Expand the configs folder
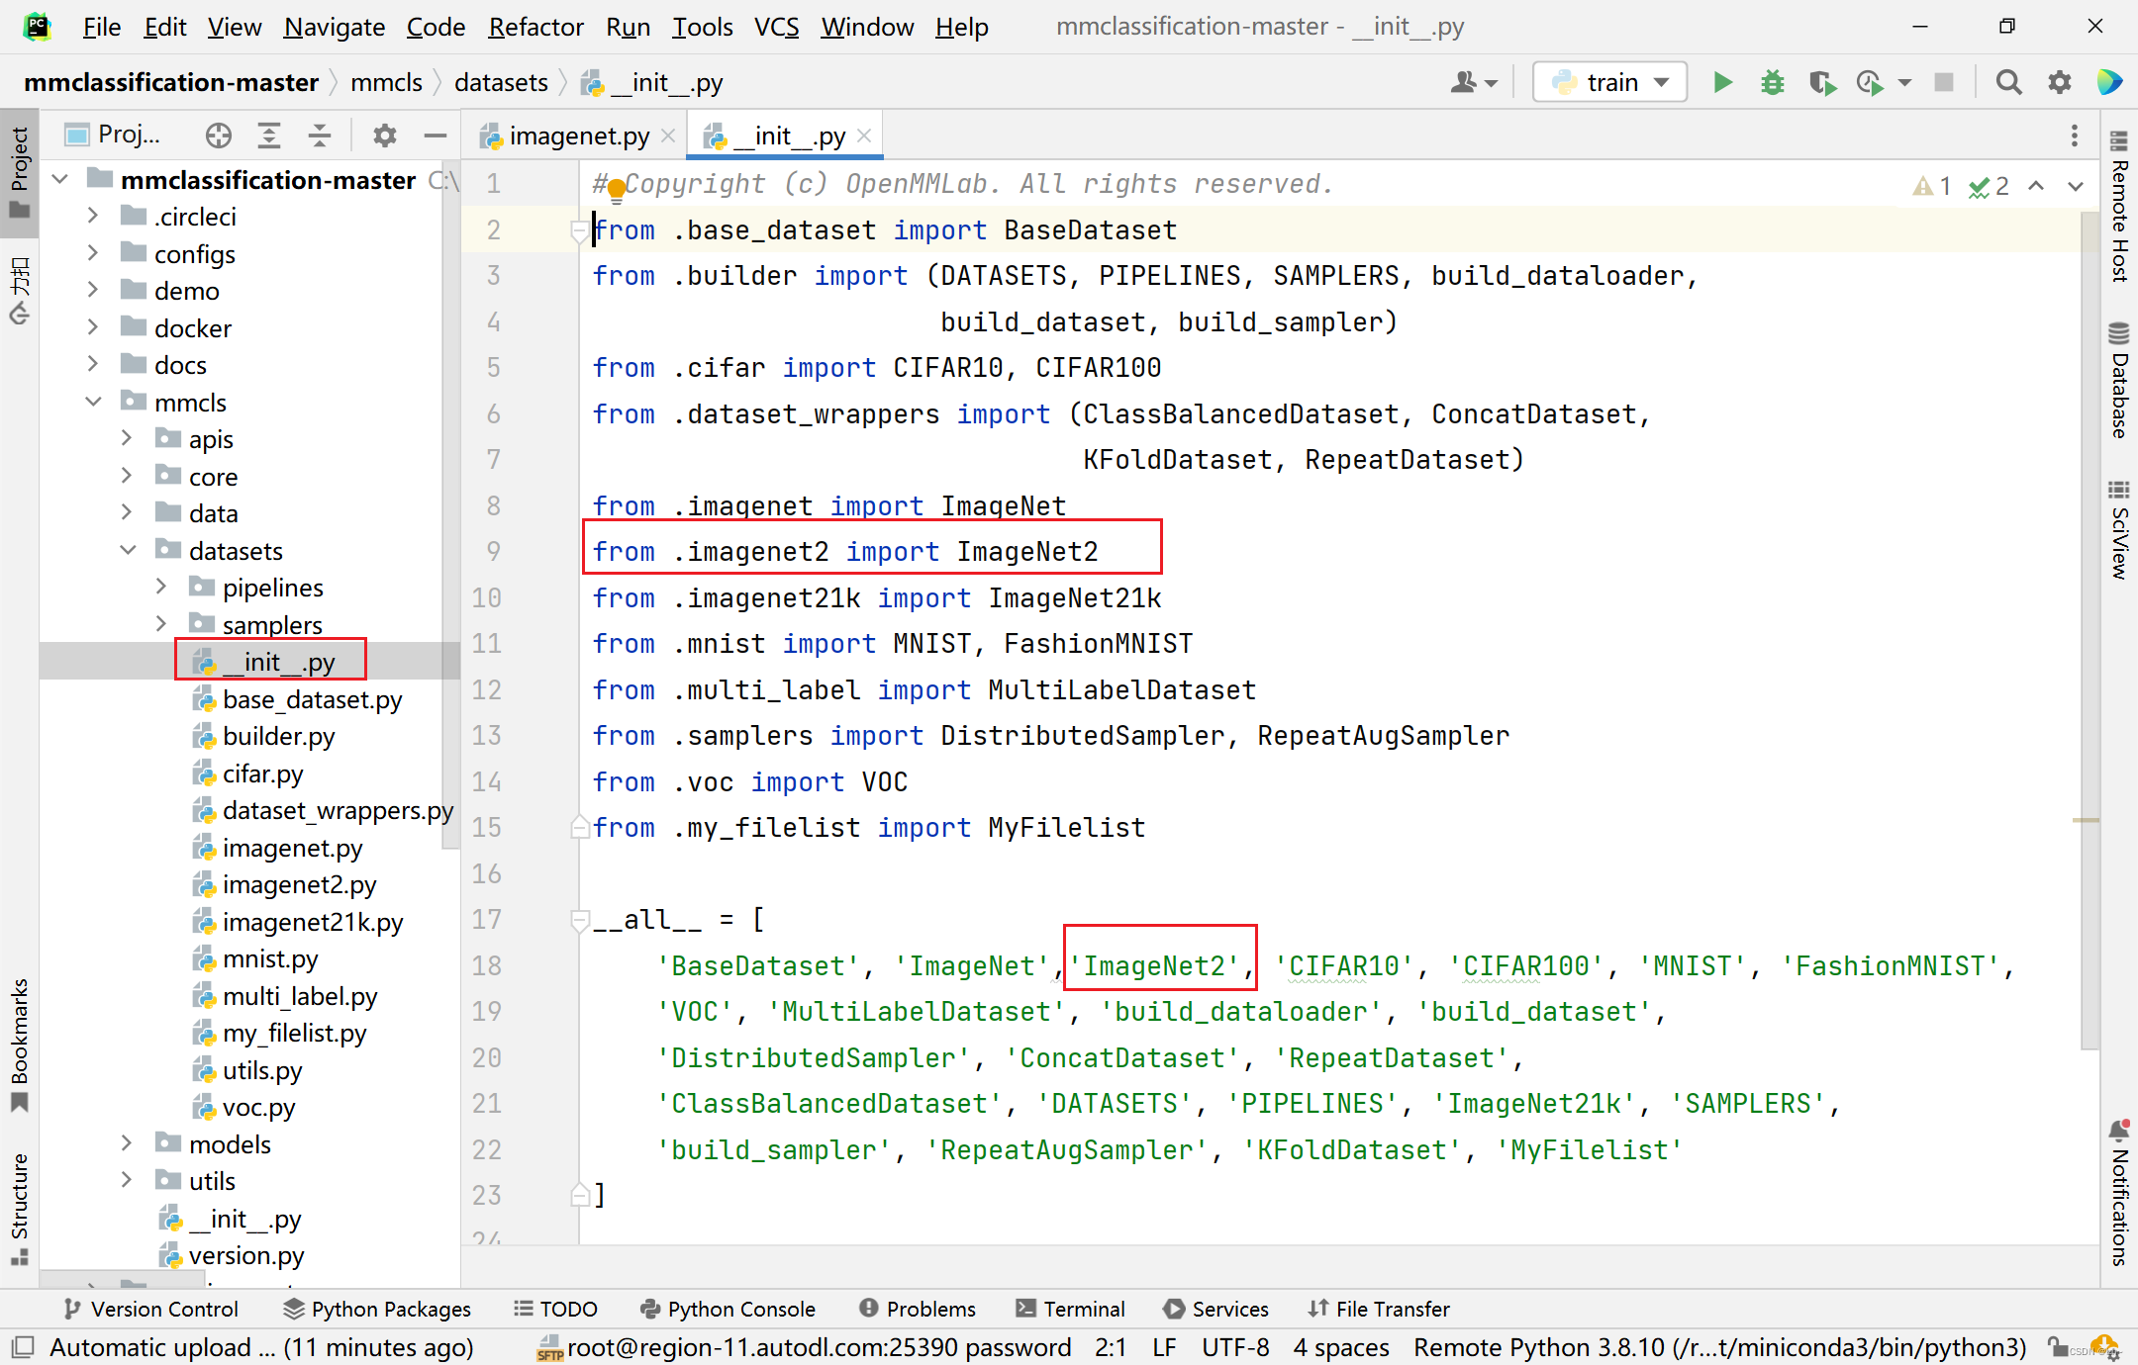 [x=92, y=253]
